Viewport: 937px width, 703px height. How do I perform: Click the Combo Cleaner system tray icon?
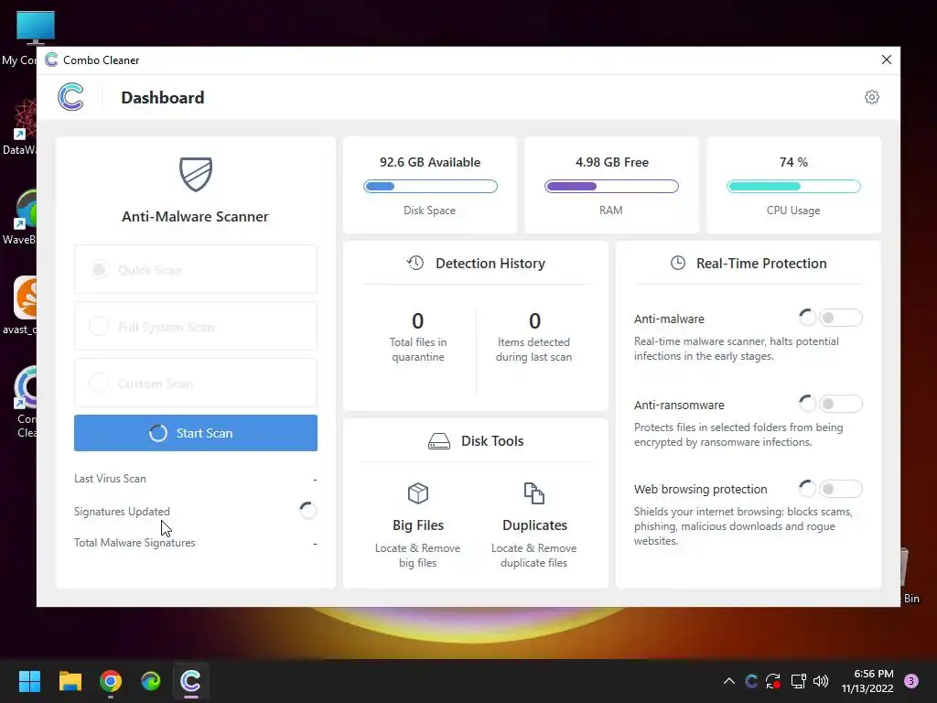(751, 681)
